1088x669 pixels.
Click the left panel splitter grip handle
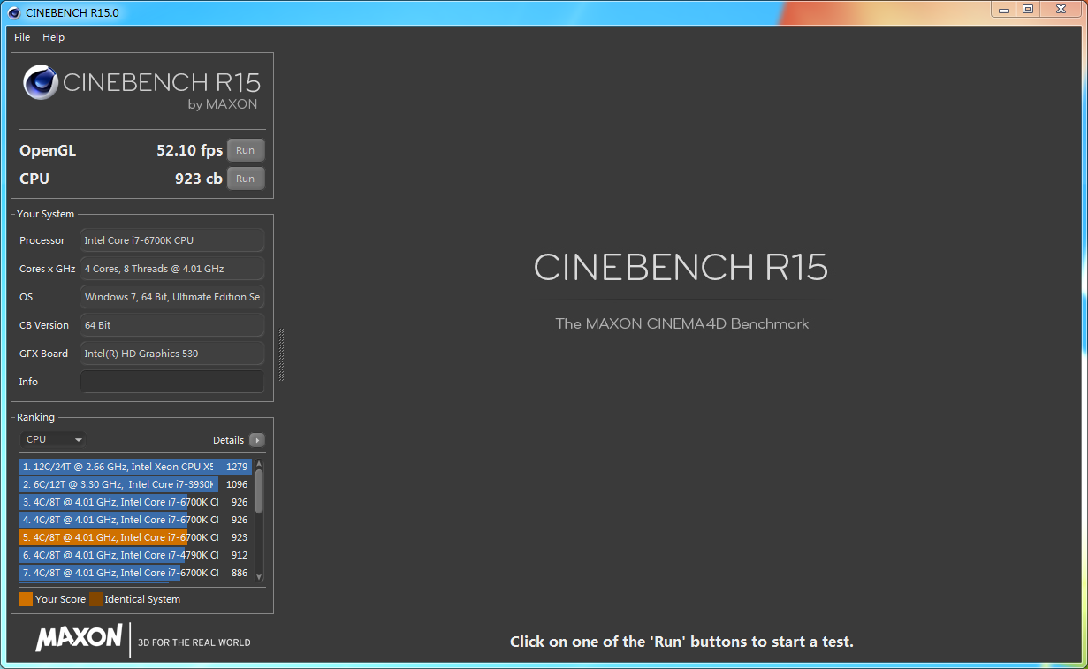[281, 354]
